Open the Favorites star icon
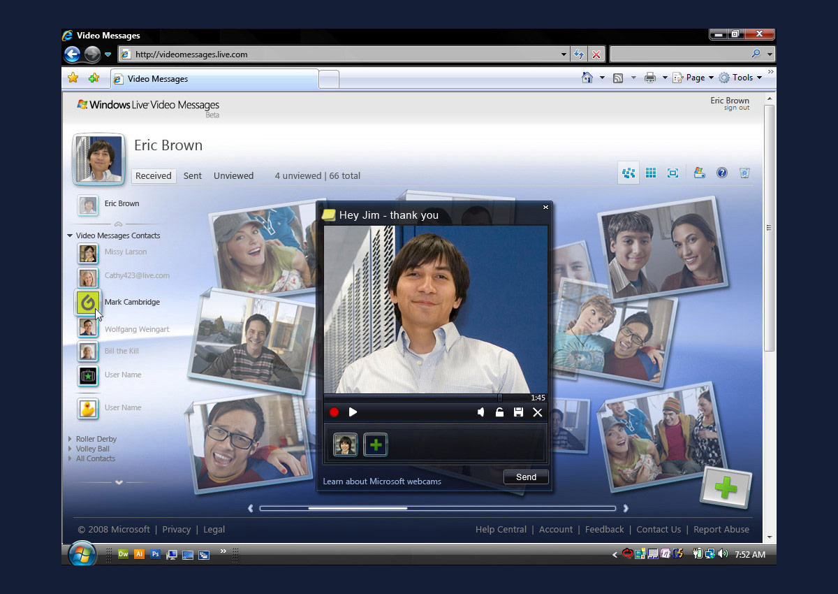This screenshot has height=594, width=838. coord(73,78)
